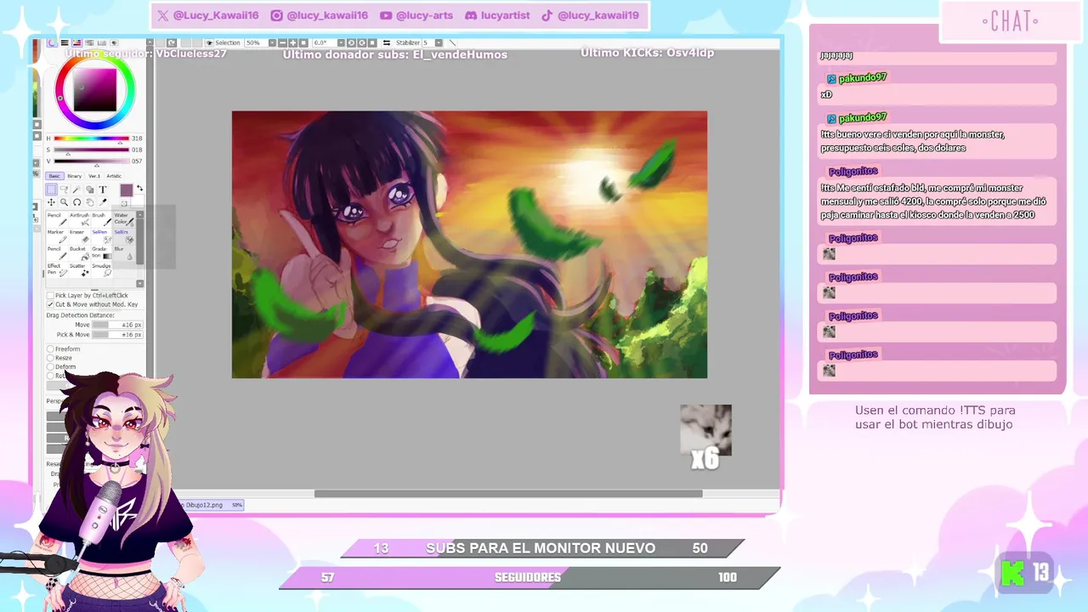Switch to the Basic brush tab
Screen dimensions: 1088x612
[x=54, y=176]
